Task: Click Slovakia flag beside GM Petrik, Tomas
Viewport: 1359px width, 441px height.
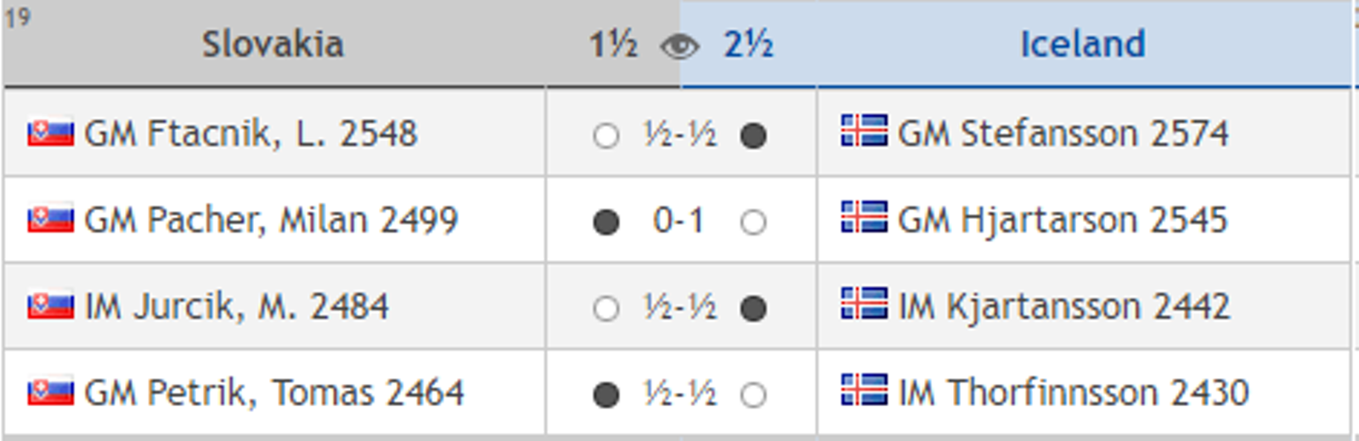Action: [x=50, y=393]
